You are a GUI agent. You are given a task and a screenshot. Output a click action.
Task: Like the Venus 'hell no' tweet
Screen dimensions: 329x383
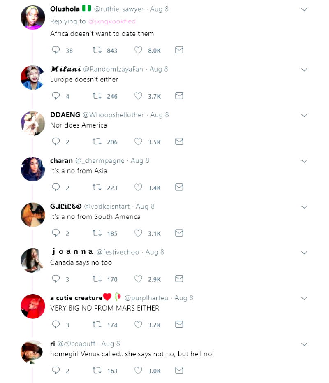click(x=138, y=370)
